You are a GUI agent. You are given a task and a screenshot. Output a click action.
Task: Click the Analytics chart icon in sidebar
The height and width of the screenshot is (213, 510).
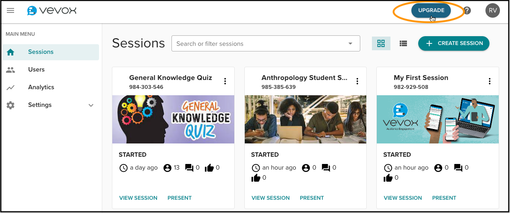coord(10,87)
